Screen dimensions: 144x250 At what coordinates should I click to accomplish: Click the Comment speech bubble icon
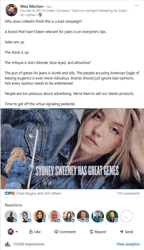[x=56, y=232]
